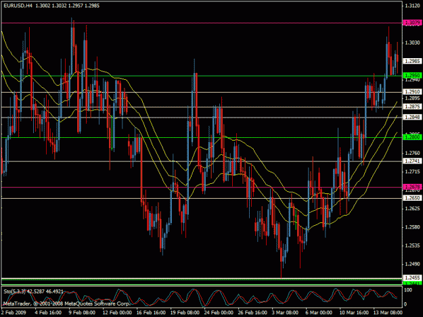Click the EURUSD,H4 chart title text

click(18, 5)
